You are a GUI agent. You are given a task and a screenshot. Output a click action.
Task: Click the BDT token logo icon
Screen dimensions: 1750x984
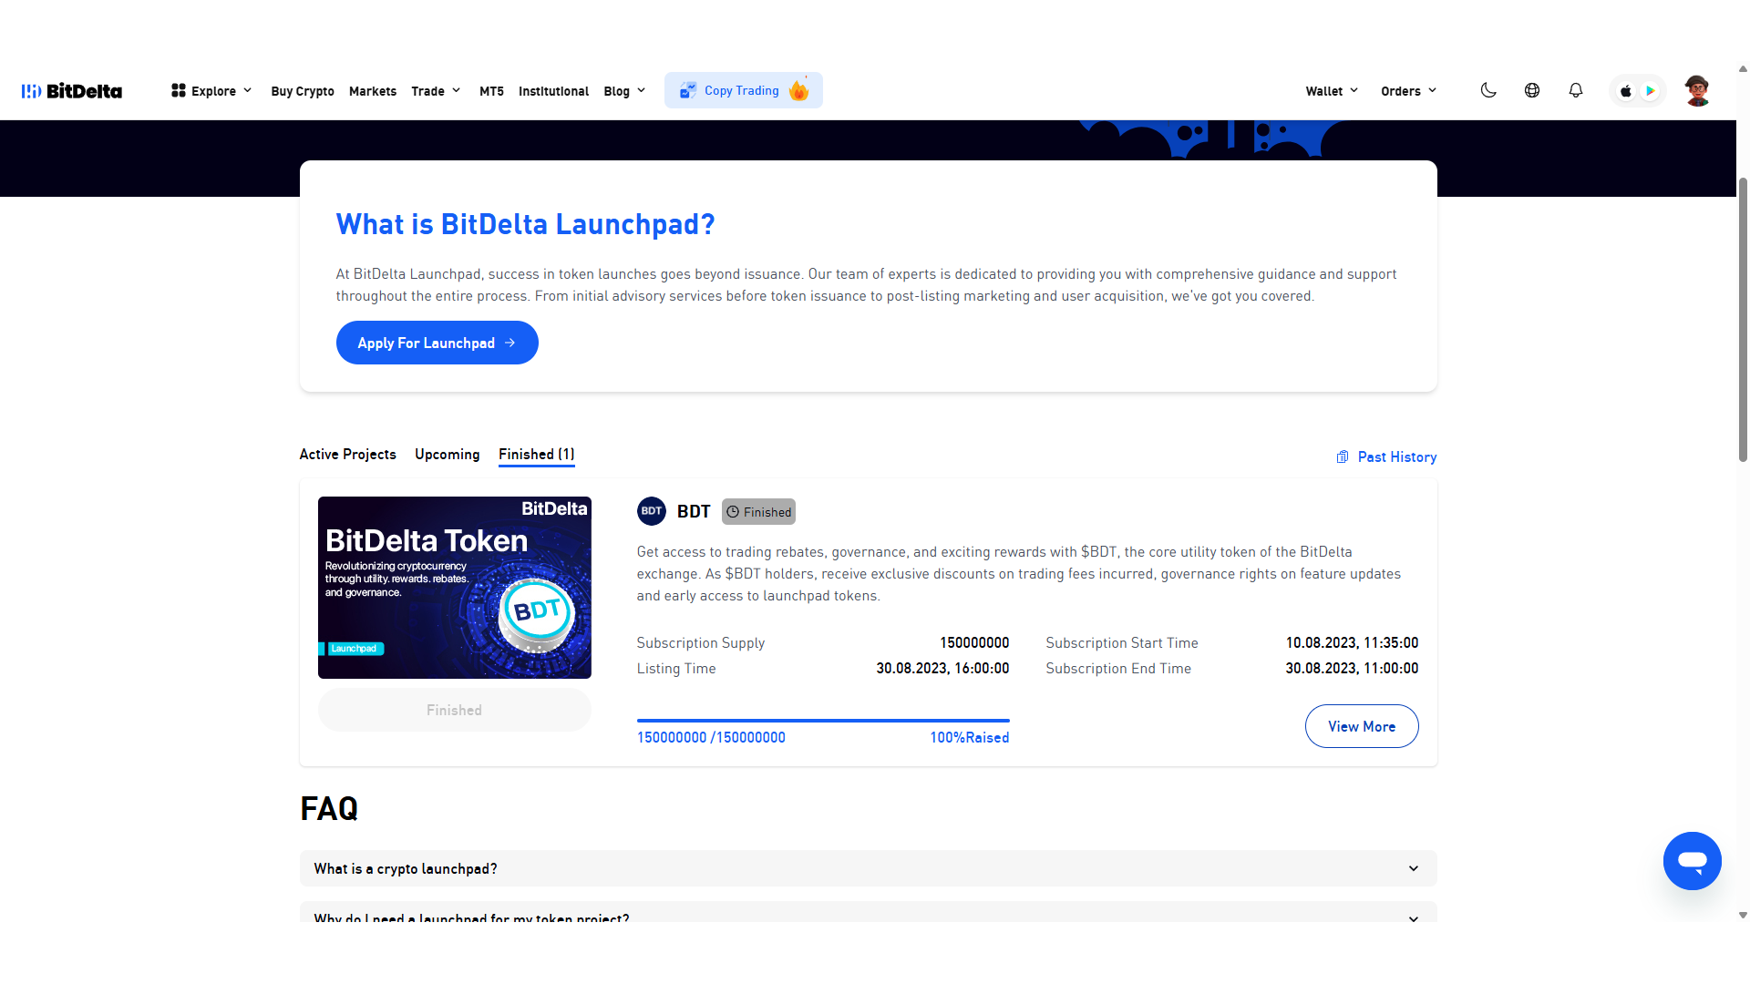652,511
